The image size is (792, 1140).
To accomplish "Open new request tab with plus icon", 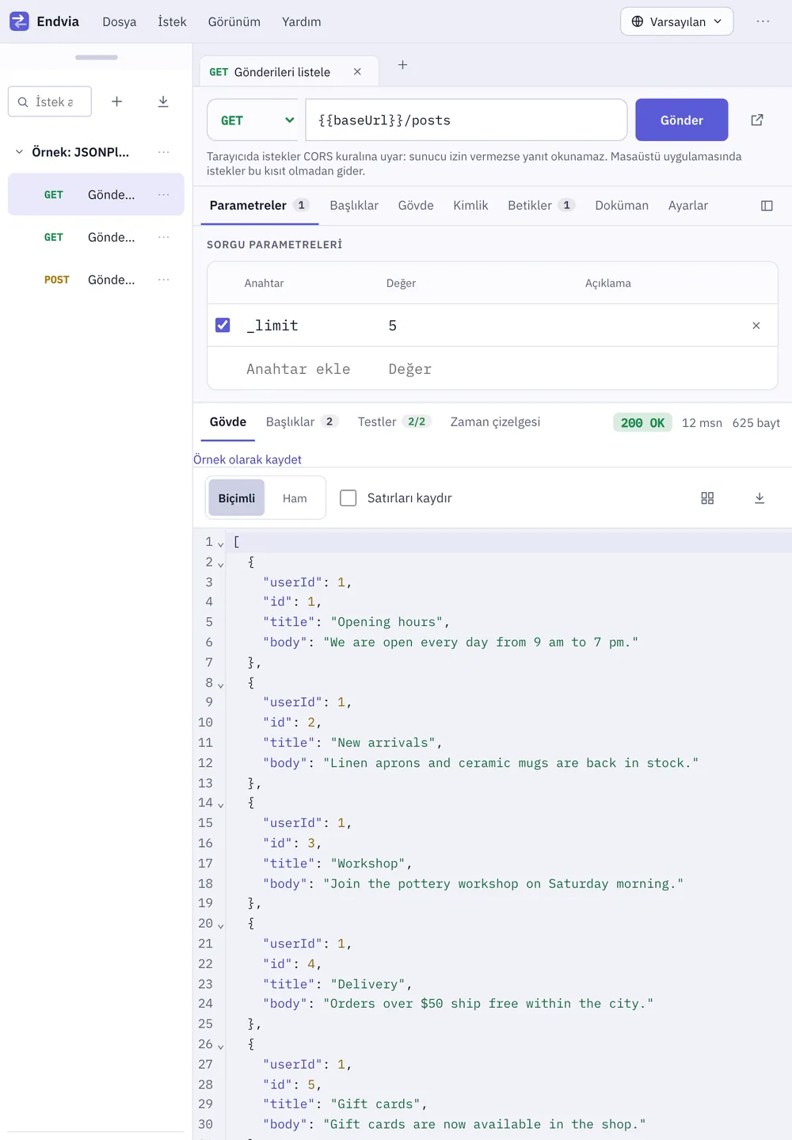I will (402, 65).
